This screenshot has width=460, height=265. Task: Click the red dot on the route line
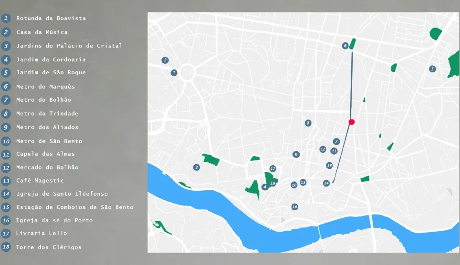coord(352,122)
